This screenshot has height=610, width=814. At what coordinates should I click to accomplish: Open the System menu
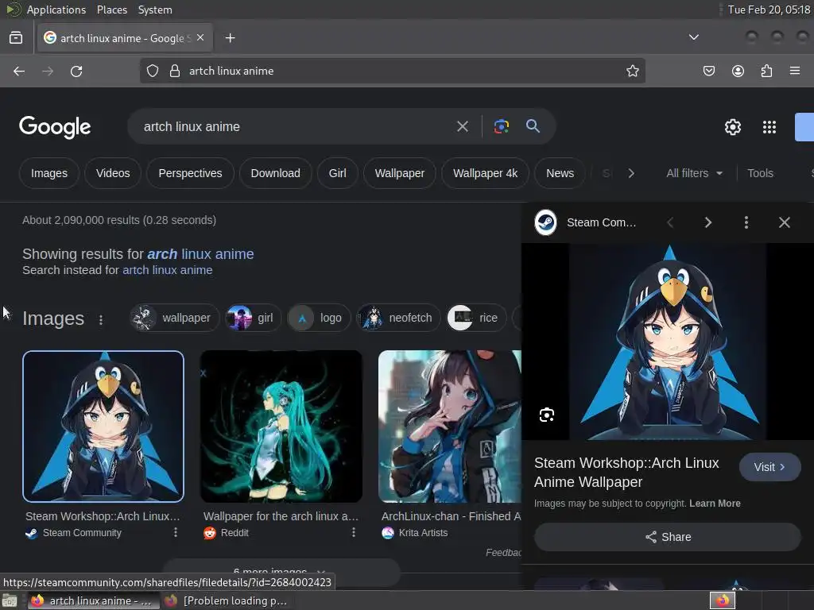(155, 10)
